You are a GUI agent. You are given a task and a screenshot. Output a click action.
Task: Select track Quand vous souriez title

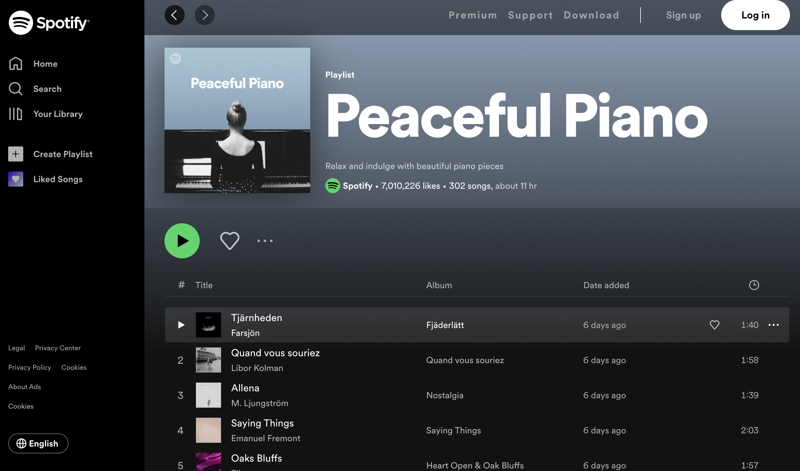pyautogui.click(x=275, y=353)
